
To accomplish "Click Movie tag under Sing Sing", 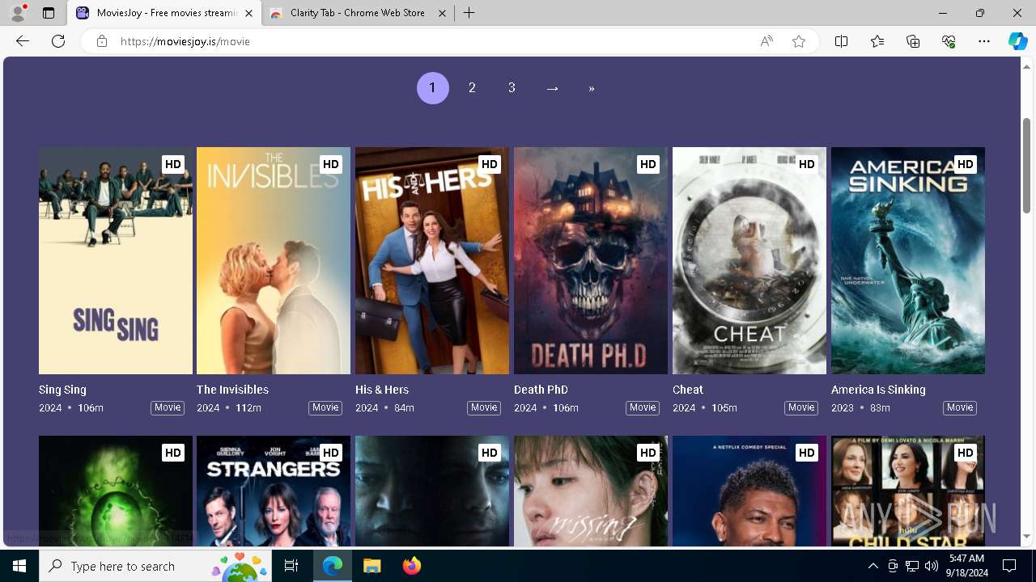I will click(x=168, y=407).
